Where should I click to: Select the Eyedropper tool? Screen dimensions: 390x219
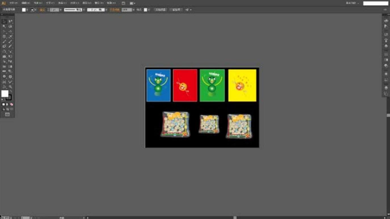pyautogui.click(x=4, y=71)
